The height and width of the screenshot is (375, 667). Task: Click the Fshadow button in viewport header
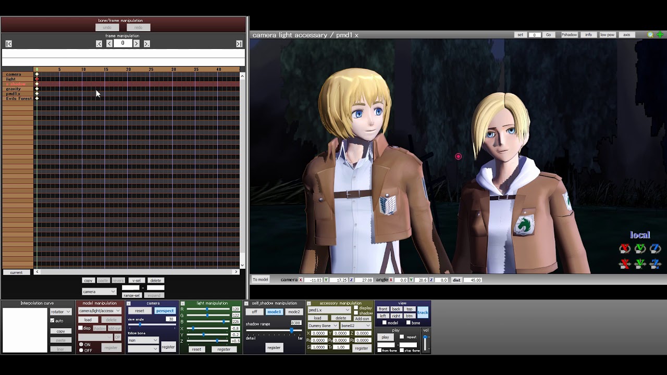pyautogui.click(x=569, y=35)
